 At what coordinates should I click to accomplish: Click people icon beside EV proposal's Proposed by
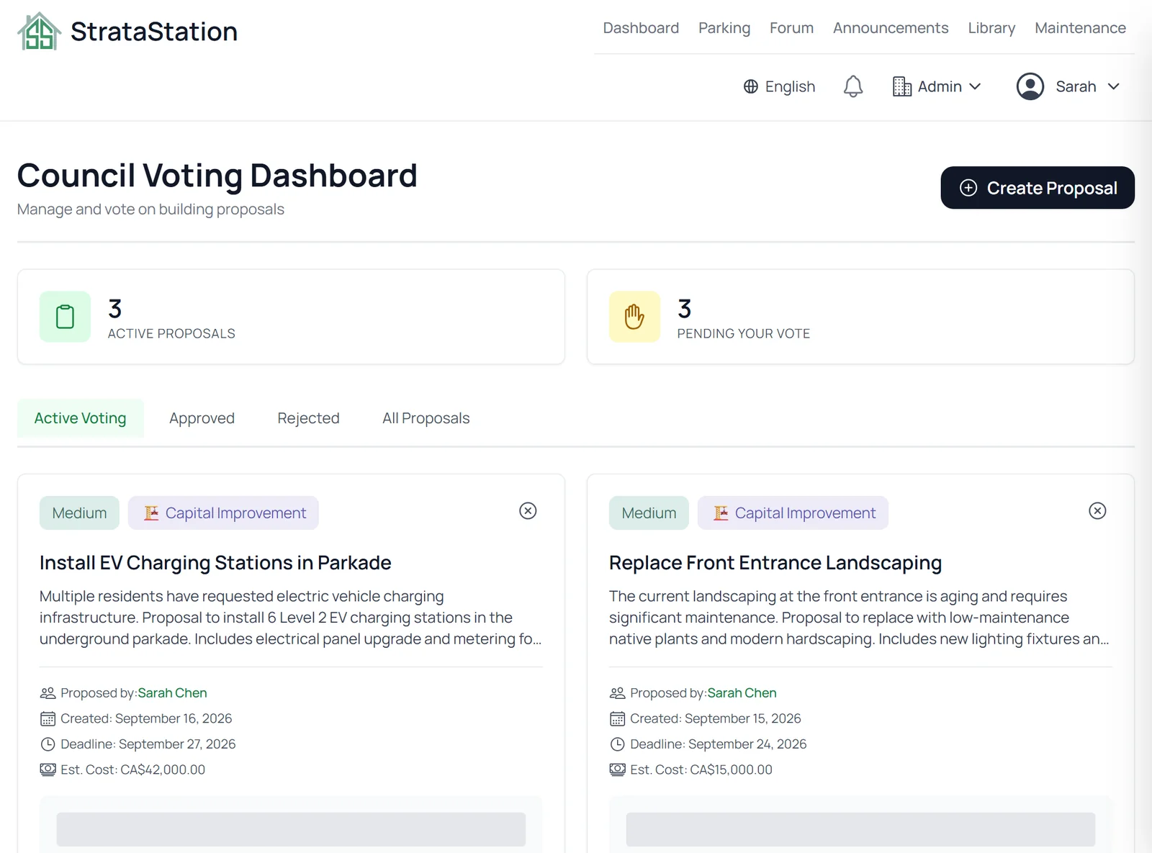point(48,693)
